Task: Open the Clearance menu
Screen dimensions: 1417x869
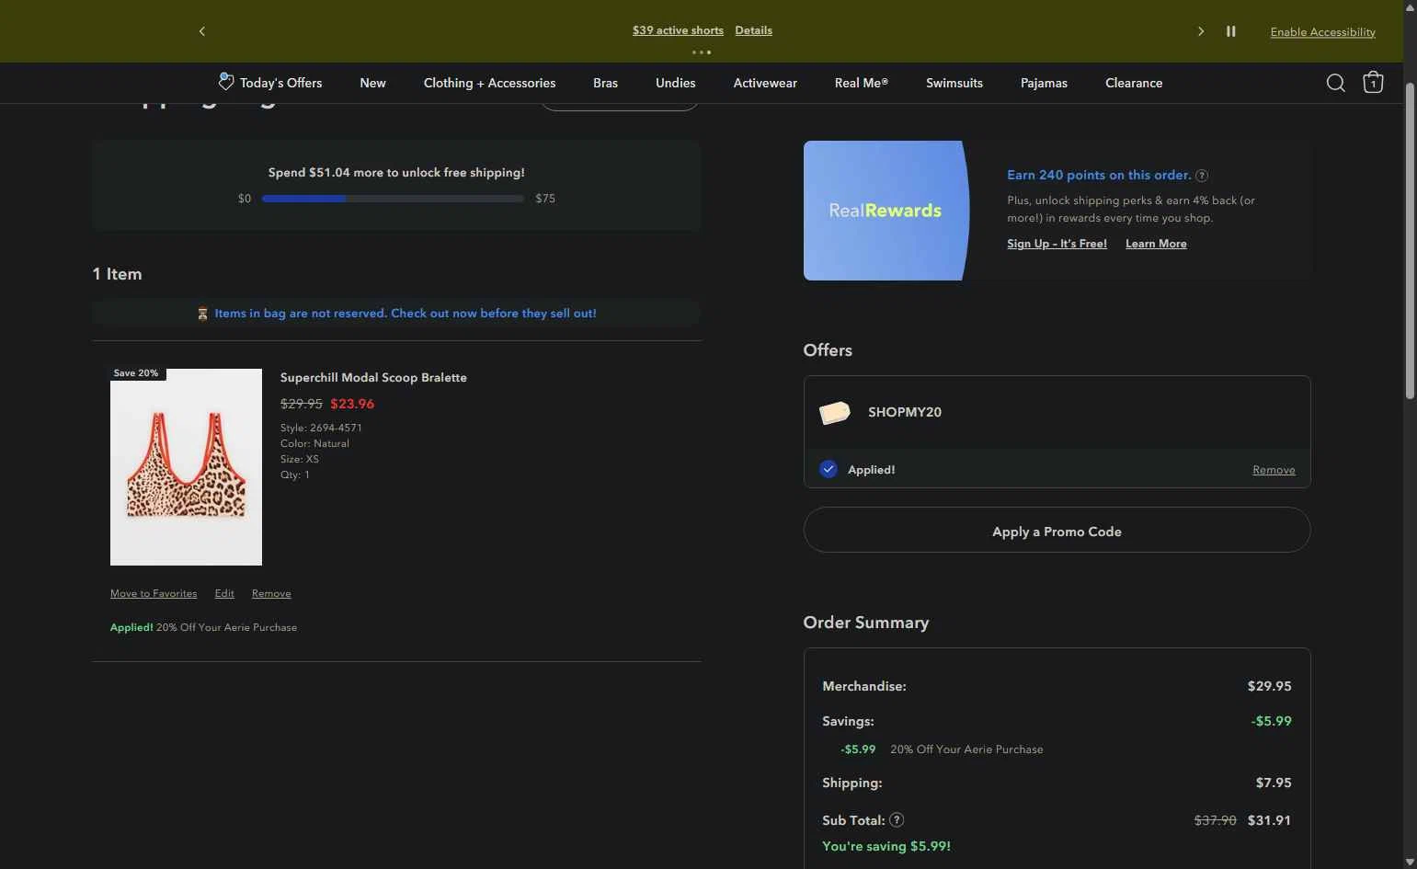Action: (1134, 83)
